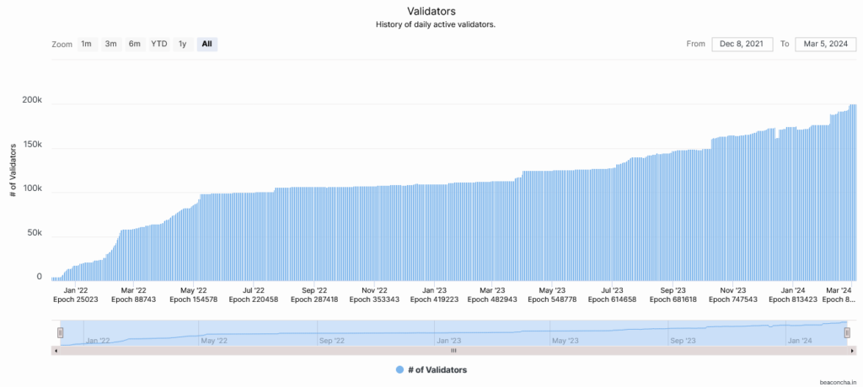
Task: Select the 3m zoom range
Action: click(110, 44)
